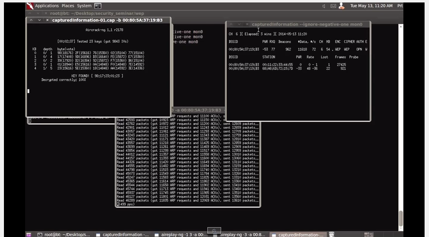Click down-arrow button on airodump ignore-negative-one window
429x237 pixels.
pos(239,24)
